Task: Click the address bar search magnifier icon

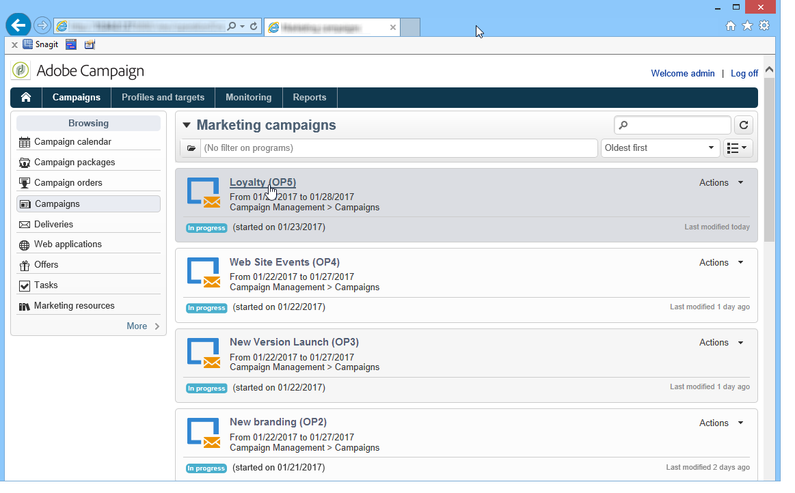Action: point(232,27)
